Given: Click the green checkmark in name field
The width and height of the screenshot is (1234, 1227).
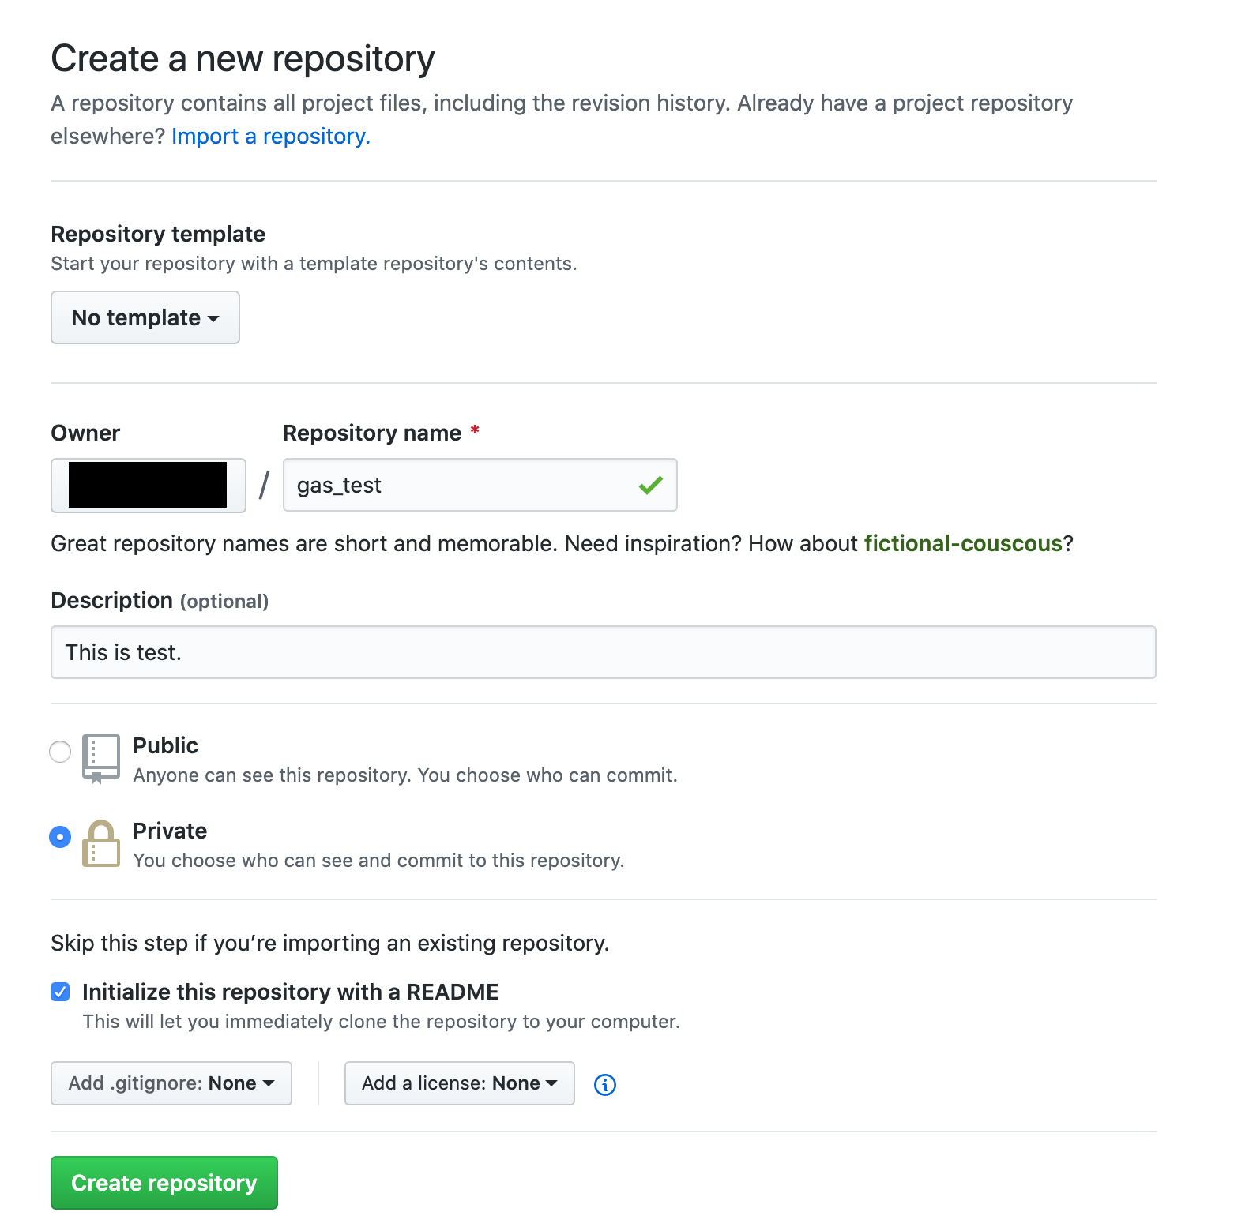Looking at the screenshot, I should (651, 485).
